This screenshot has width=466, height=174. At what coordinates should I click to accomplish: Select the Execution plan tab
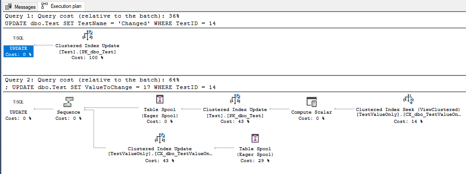coord(62,6)
